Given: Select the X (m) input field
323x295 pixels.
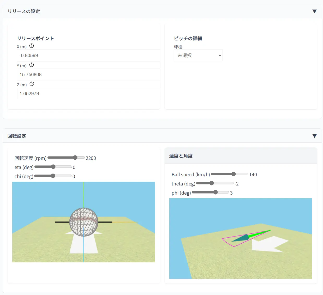Looking at the screenshot, I should 88,56.
